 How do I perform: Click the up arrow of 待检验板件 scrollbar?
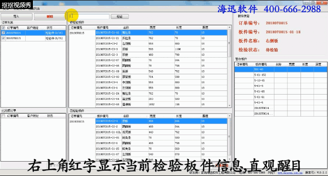point(229,27)
